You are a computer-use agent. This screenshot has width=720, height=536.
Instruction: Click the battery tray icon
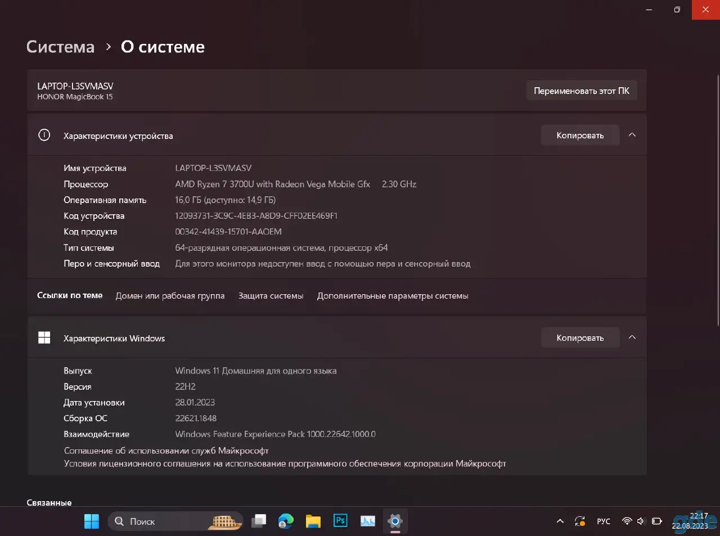click(656, 521)
